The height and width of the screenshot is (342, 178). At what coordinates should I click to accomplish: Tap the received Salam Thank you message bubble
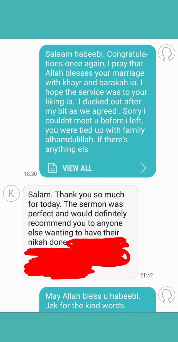pyautogui.click(x=80, y=232)
